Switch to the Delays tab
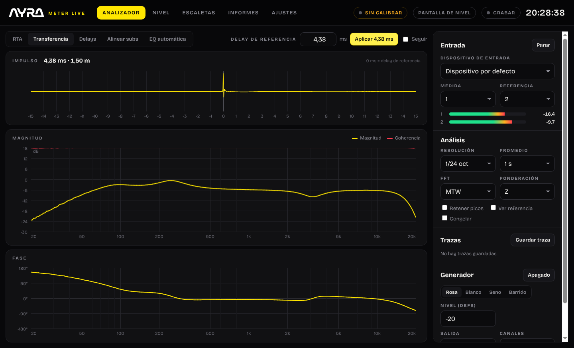 tap(88, 39)
